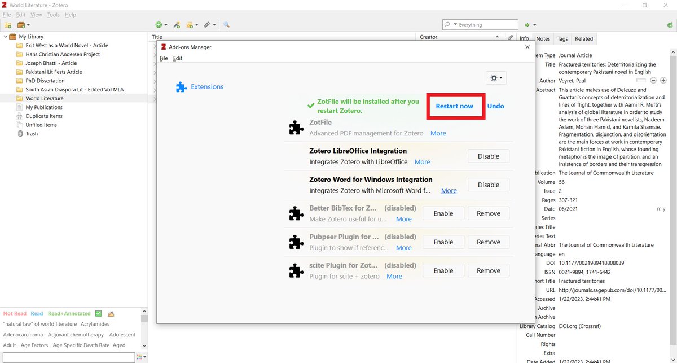Screen dimensions: 677x363
Task: Collapse the My Library tree
Action: coord(5,36)
